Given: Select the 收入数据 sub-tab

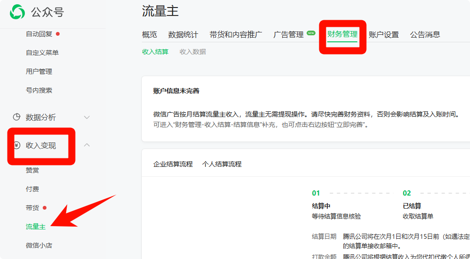Looking at the screenshot, I should [193, 52].
